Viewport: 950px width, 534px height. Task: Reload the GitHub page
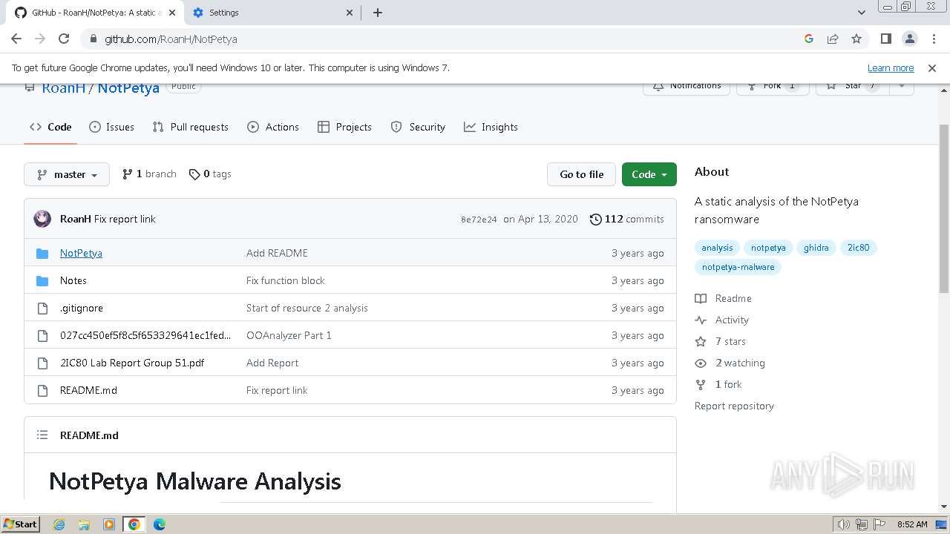coord(64,39)
